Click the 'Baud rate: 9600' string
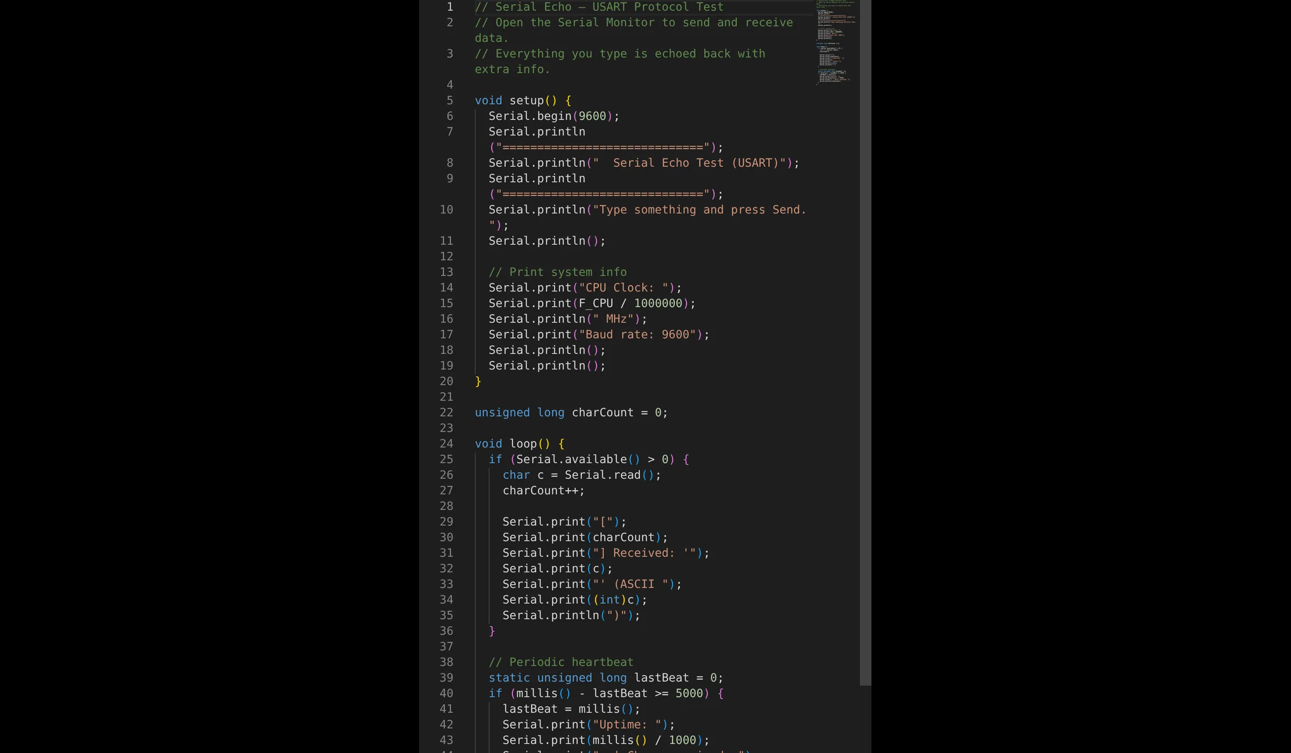 [x=637, y=335]
